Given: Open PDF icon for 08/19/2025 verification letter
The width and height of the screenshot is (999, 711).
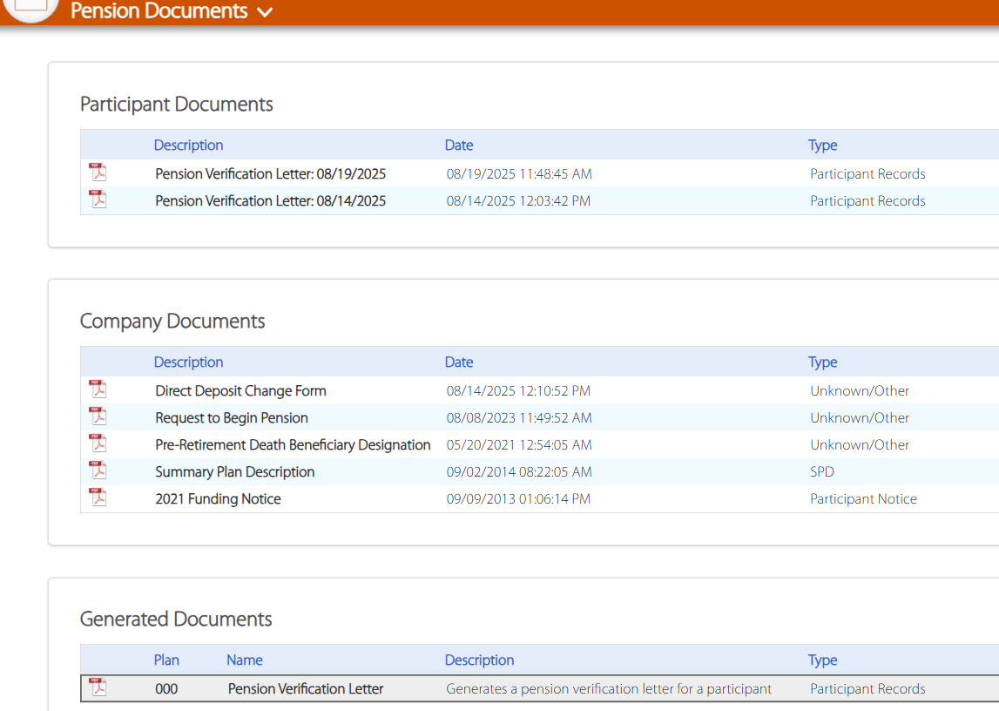Looking at the screenshot, I should [x=98, y=172].
